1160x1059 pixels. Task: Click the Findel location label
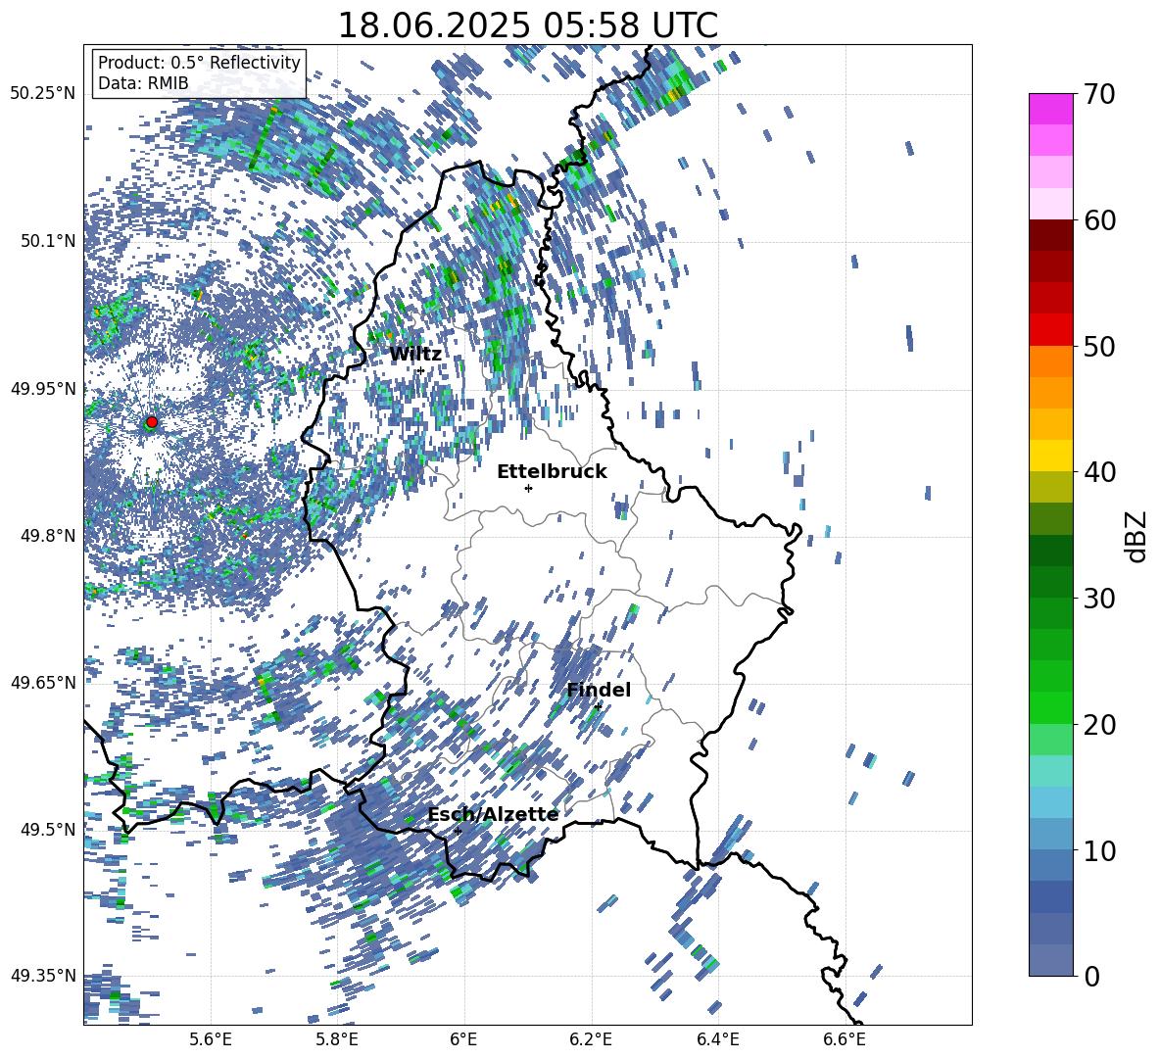click(x=599, y=690)
